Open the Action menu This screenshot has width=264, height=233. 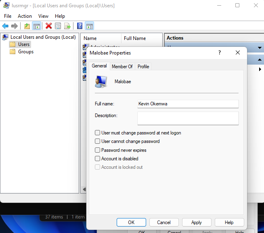(25, 16)
